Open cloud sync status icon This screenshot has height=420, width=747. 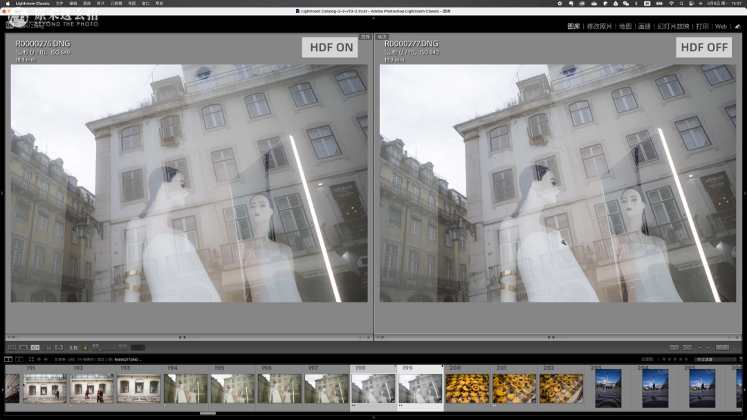pos(737,26)
